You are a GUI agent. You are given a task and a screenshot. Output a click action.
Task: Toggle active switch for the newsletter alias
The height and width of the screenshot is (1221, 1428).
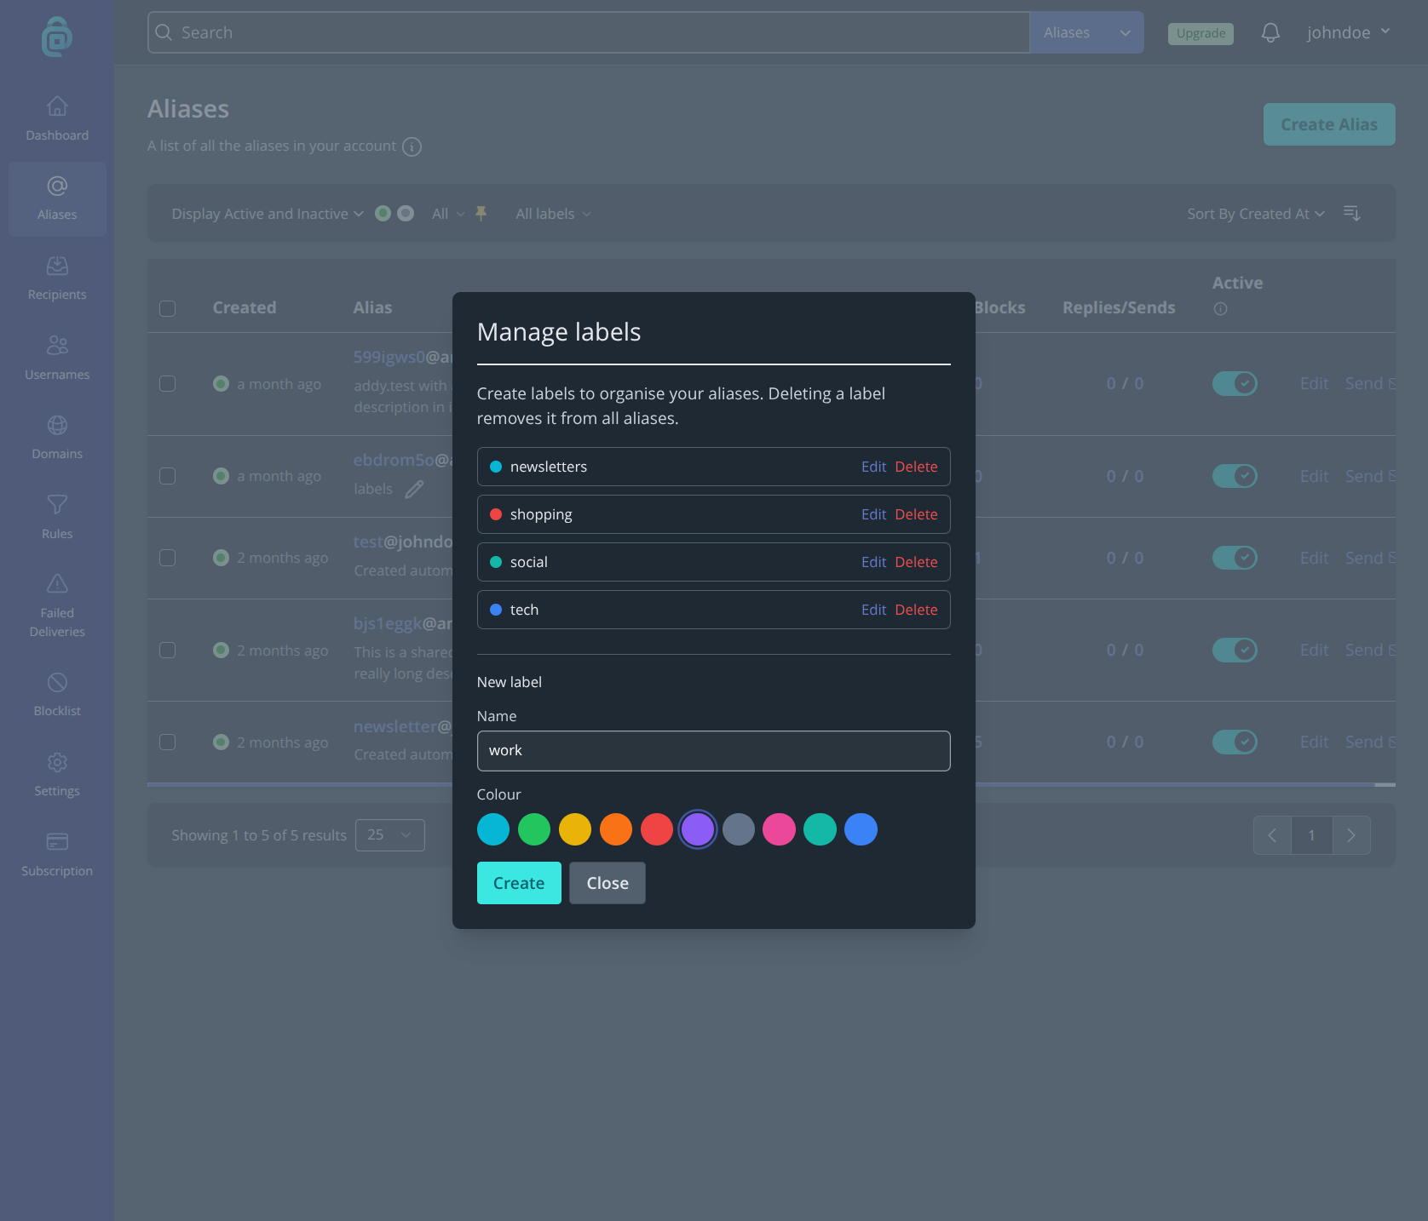pos(1235,742)
